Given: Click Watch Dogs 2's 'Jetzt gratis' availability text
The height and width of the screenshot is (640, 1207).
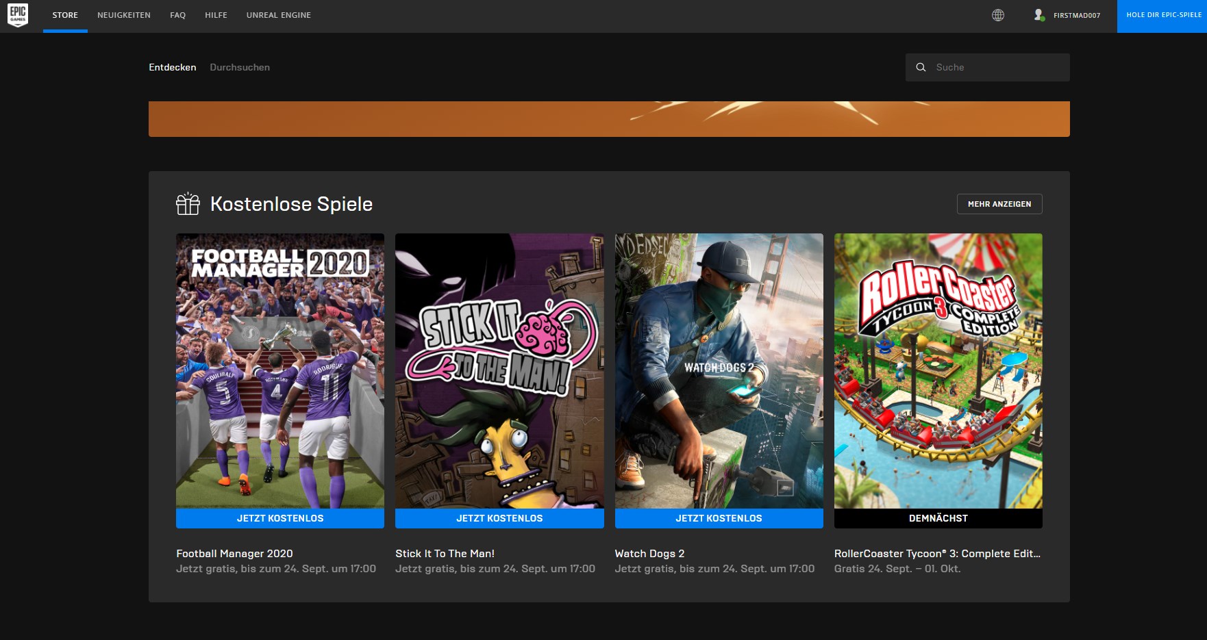Looking at the screenshot, I should [x=714, y=569].
